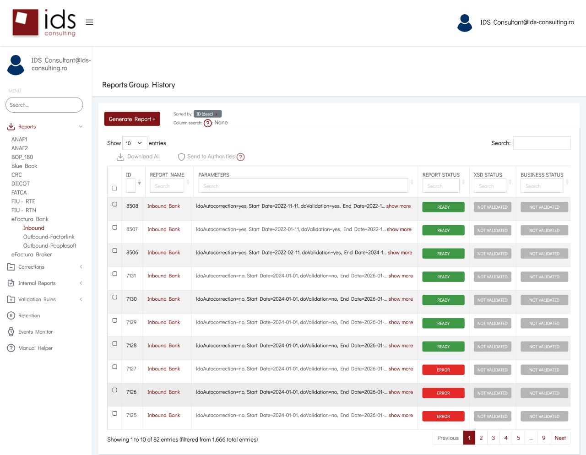Focus the table Search box
The image size is (586, 455).
pyautogui.click(x=542, y=143)
